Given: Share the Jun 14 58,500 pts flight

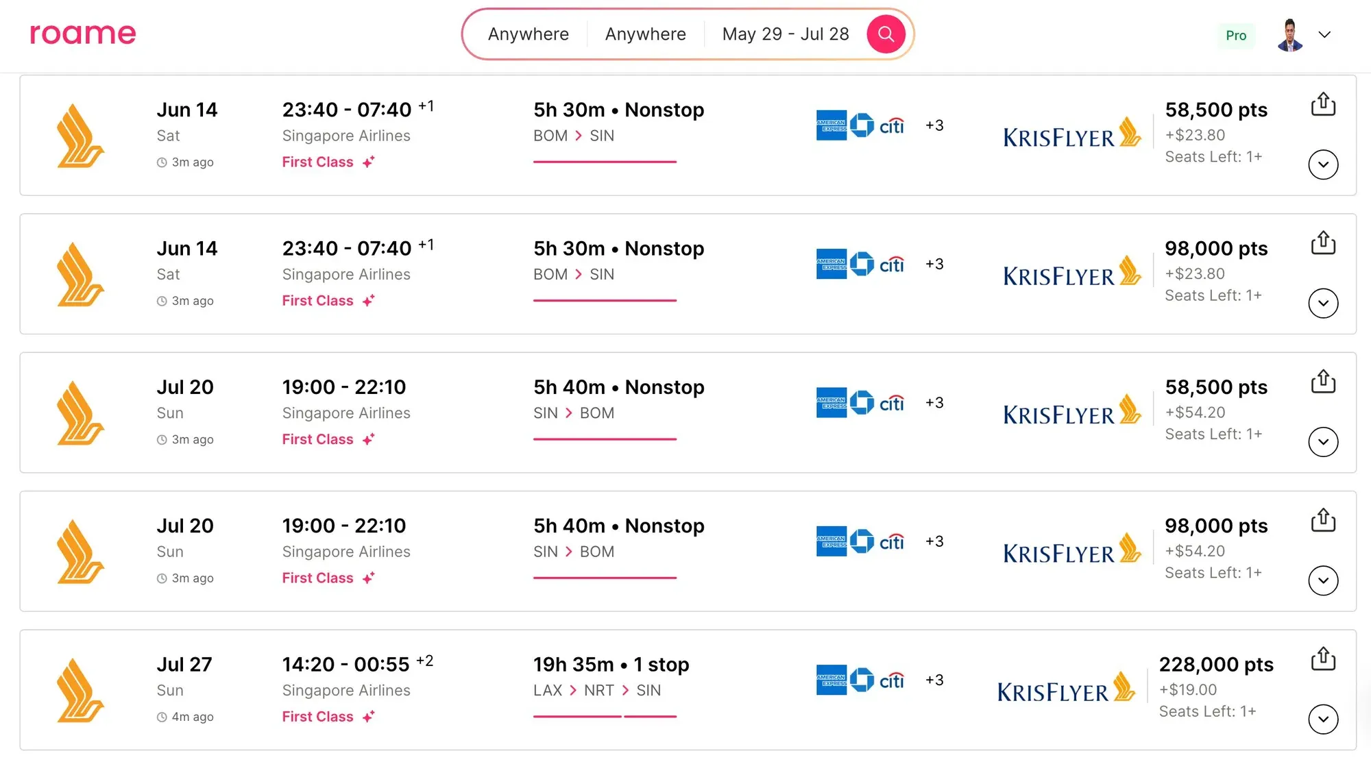Looking at the screenshot, I should (x=1323, y=105).
